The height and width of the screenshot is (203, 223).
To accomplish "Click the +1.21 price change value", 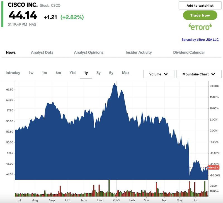I will click(50, 17).
